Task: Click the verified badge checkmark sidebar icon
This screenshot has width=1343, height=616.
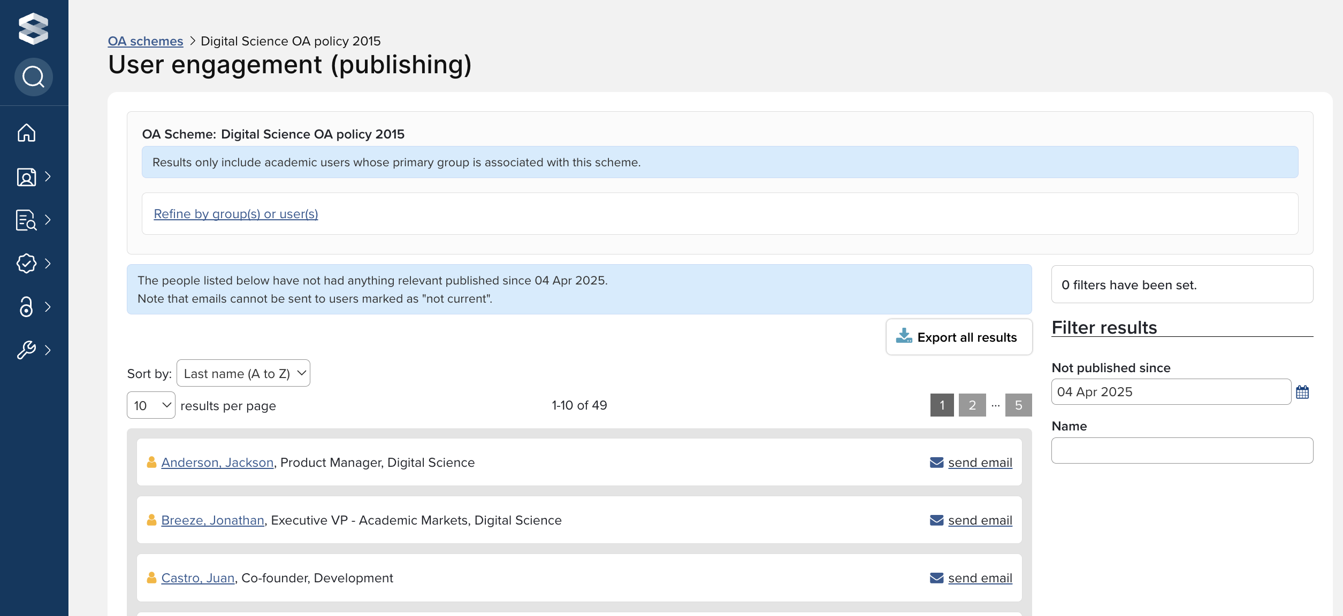Action: click(26, 263)
